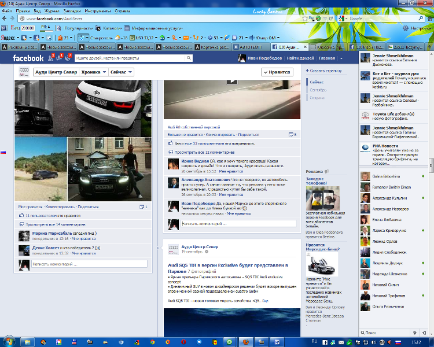Open Хроника dropdown on page header
Screen dimensions: 434x347
coord(94,72)
